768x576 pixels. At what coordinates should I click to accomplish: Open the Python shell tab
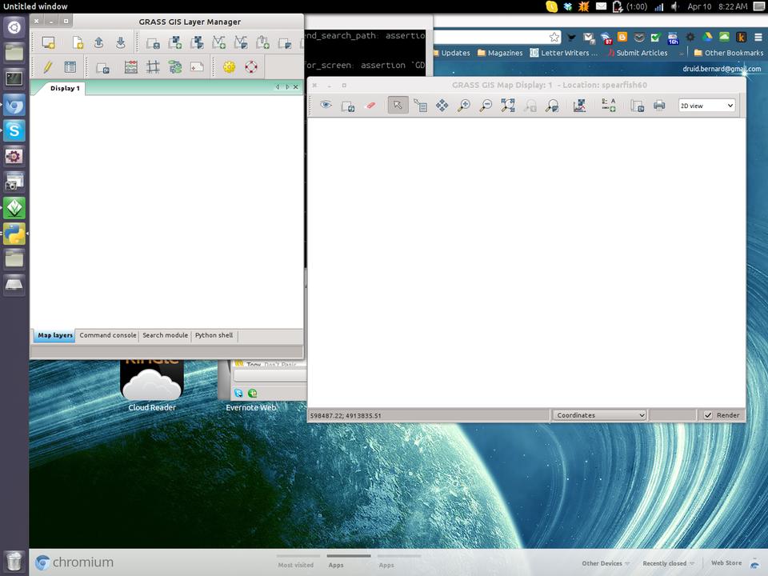[214, 336]
